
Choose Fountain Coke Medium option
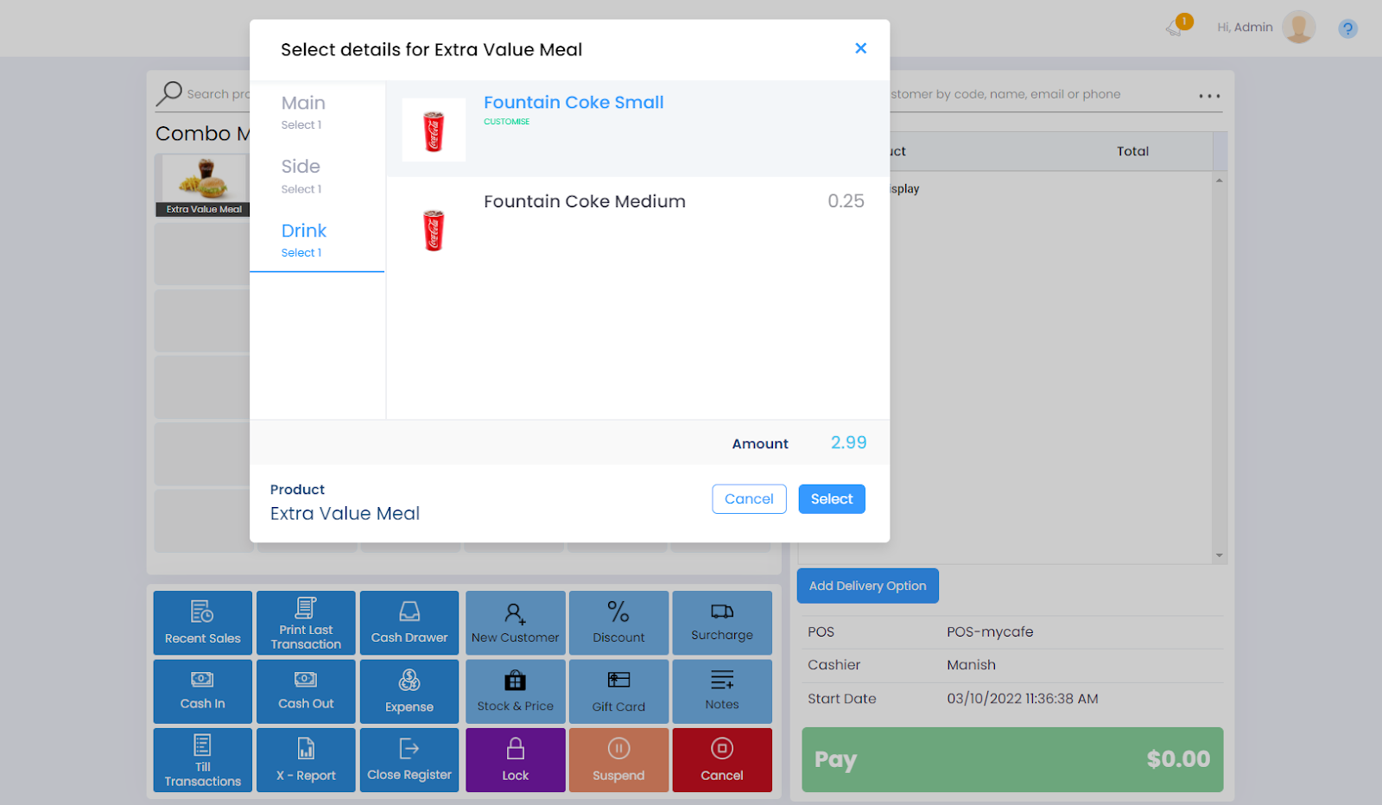585,202
